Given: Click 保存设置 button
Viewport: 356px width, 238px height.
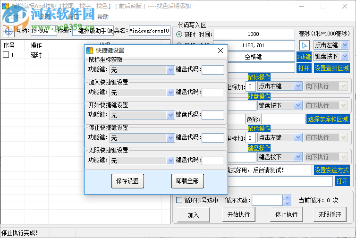Looking at the screenshot, I should (127, 181).
